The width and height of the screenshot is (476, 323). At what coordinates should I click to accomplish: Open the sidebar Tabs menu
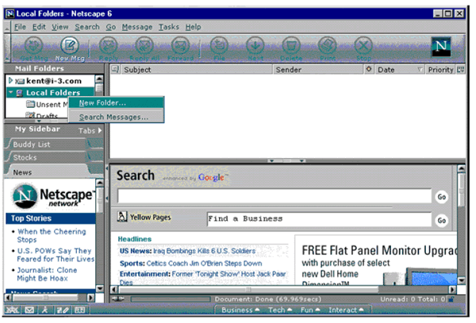click(90, 130)
